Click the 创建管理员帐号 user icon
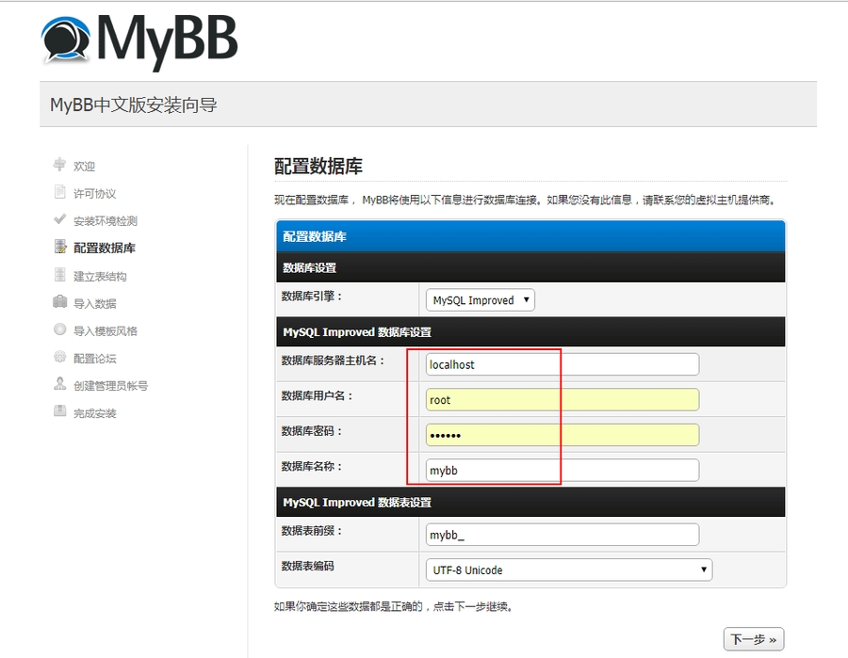 point(59,385)
